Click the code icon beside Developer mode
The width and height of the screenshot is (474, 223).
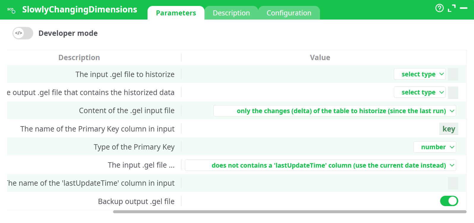pyautogui.click(x=18, y=33)
